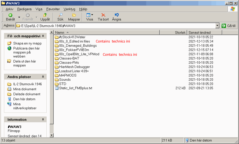Select the #zStock412Water folder icon

[57, 37]
